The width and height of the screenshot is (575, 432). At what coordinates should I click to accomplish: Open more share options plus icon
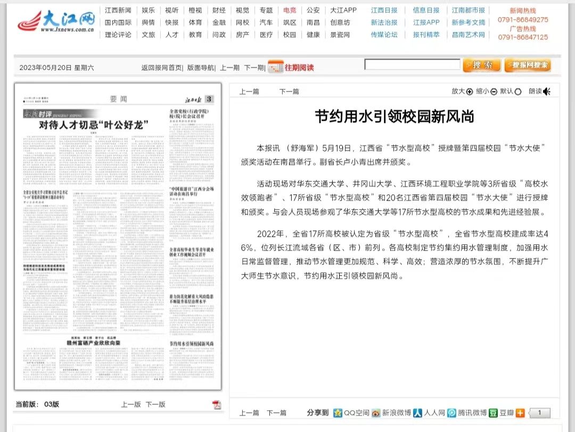pos(520,413)
